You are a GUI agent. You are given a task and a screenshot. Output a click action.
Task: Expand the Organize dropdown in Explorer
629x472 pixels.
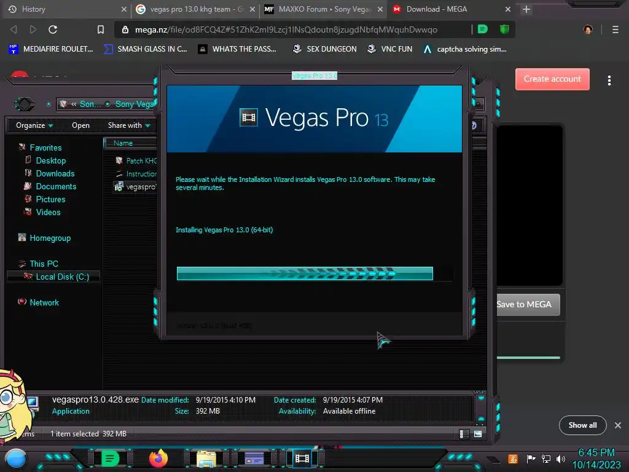coord(34,125)
